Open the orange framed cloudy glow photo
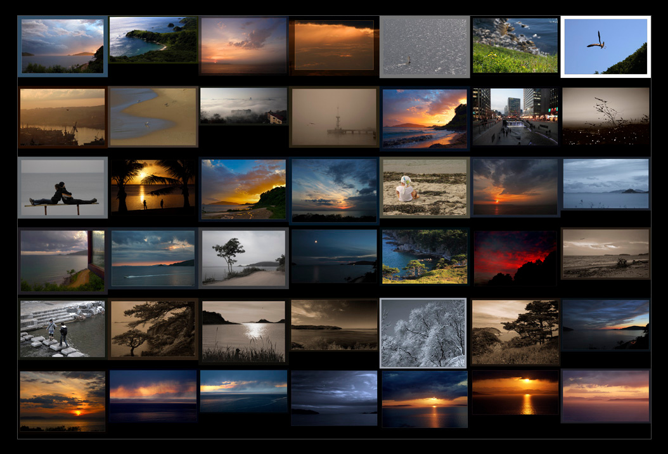 click(x=335, y=46)
